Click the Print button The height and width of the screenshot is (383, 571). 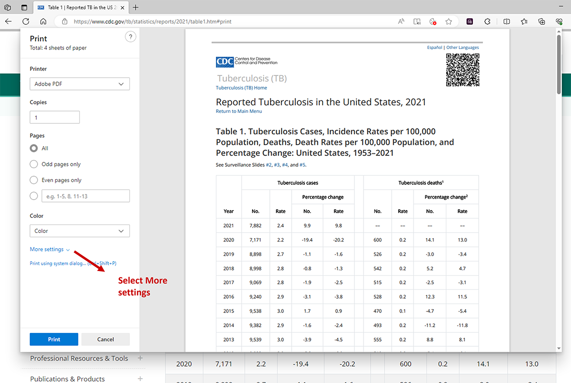click(x=54, y=339)
